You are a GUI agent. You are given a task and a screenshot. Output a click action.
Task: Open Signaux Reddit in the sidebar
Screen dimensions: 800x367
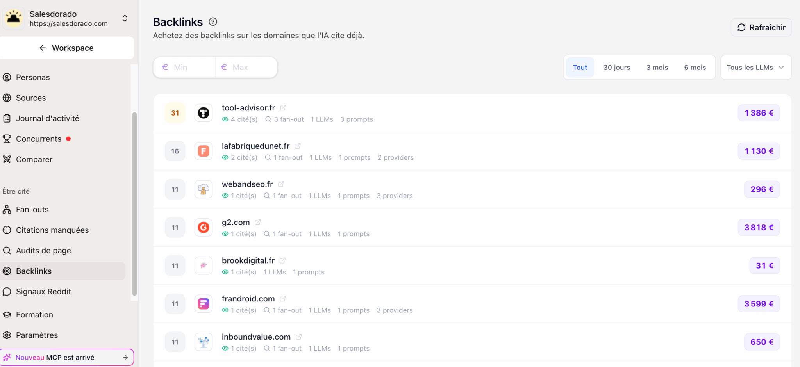[x=62, y=292]
